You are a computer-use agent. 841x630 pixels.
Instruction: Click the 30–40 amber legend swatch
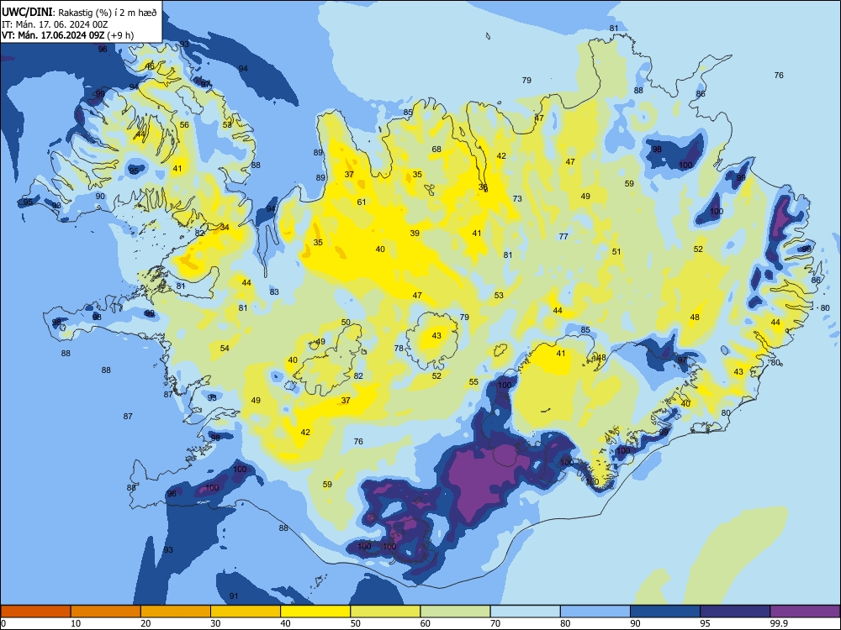point(246,612)
